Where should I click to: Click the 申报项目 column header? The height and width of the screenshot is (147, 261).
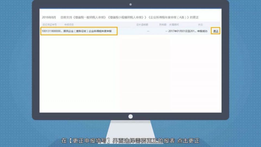pos(69,25)
